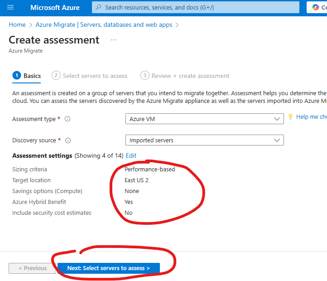Viewport: 327px width, 281px height.
Task: Click the magnifier icon in search bar
Action: (x=98, y=8)
